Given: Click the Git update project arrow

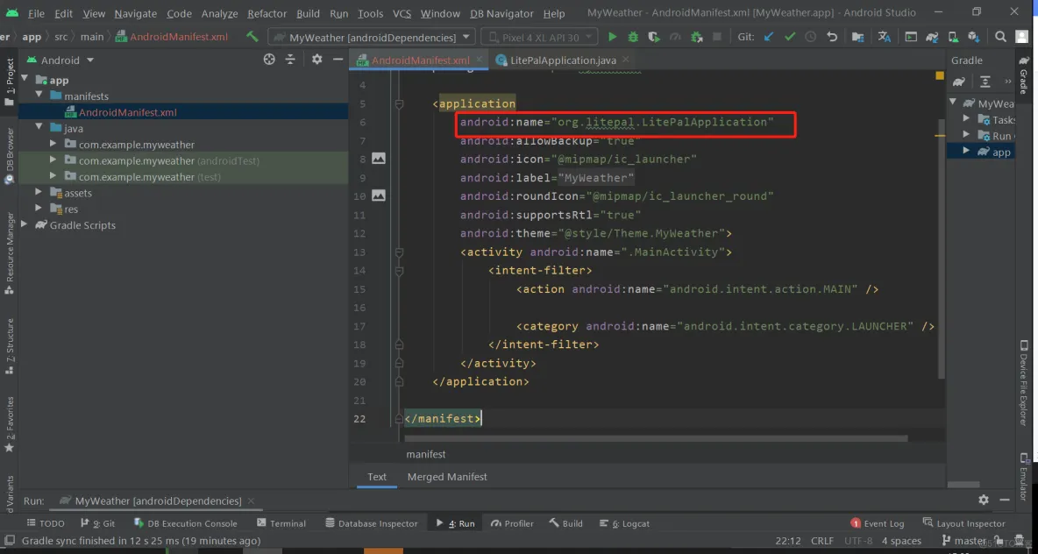Looking at the screenshot, I should pos(769,37).
